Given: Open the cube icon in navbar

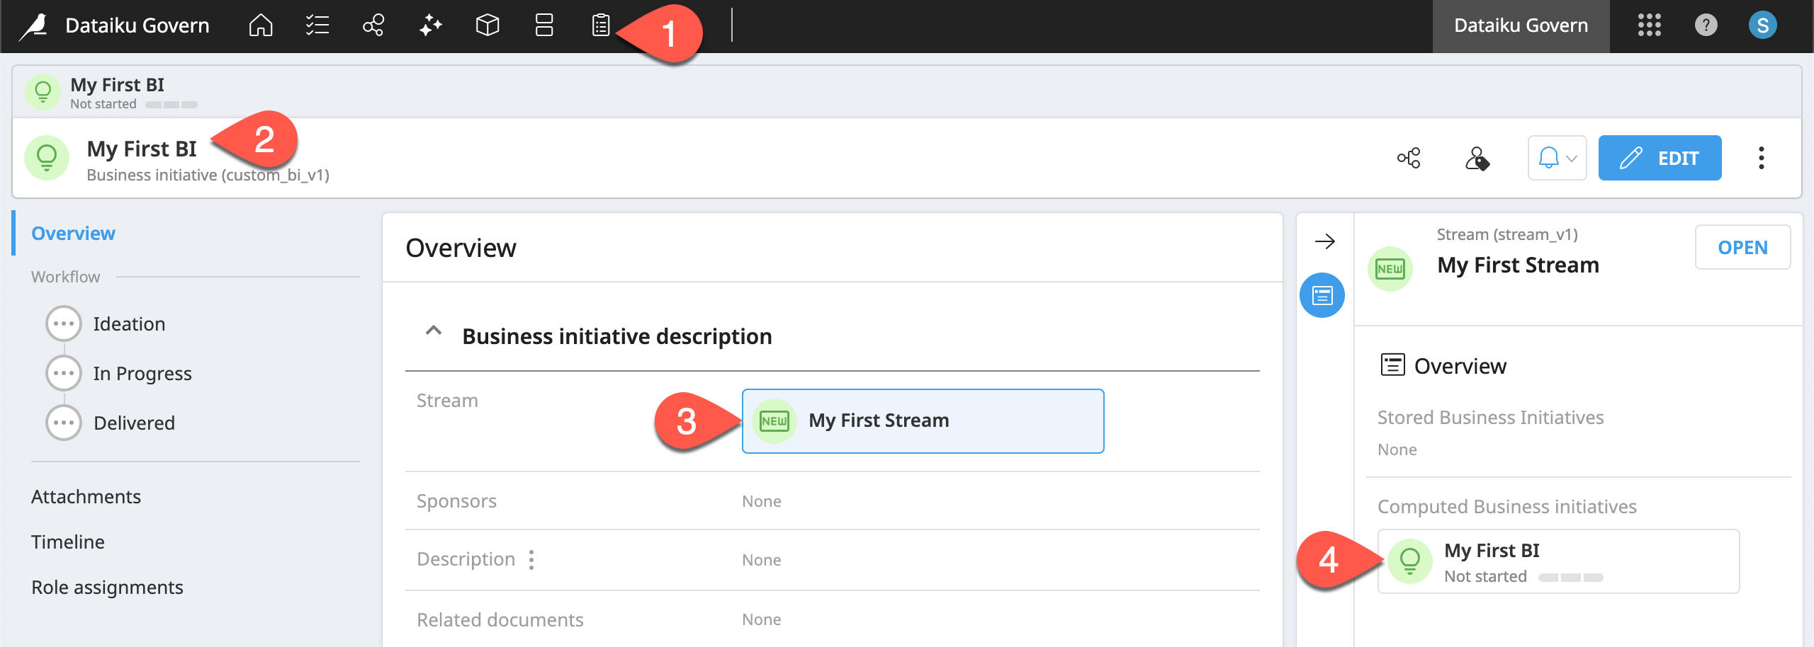Looking at the screenshot, I should [488, 25].
